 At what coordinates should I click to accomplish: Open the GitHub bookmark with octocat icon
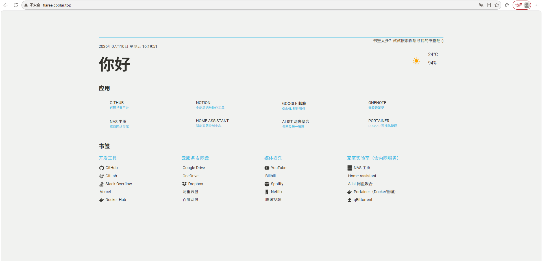pos(102,168)
